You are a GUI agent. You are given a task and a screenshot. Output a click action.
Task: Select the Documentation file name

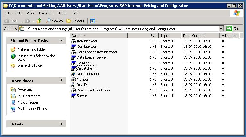point(88,74)
